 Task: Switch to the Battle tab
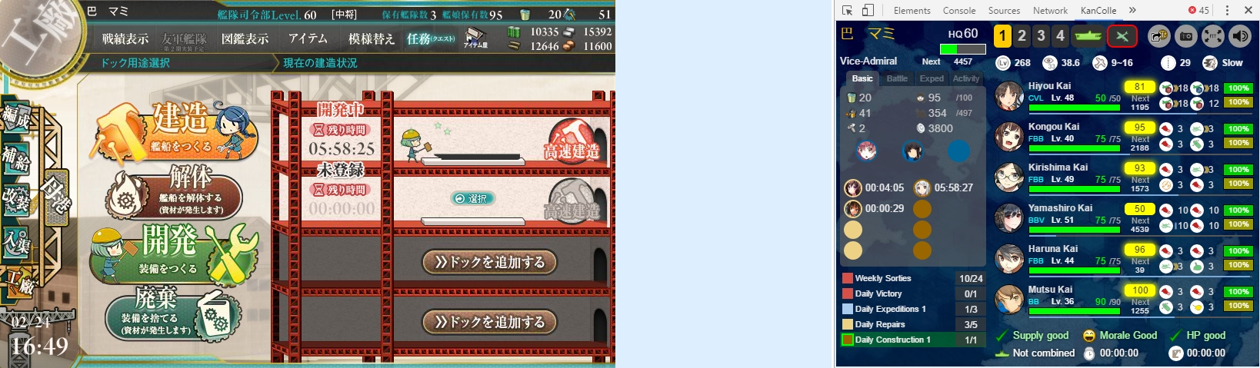[897, 78]
